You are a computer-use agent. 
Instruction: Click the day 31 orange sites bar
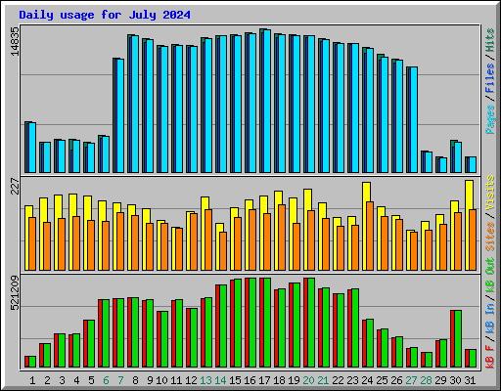(x=473, y=240)
